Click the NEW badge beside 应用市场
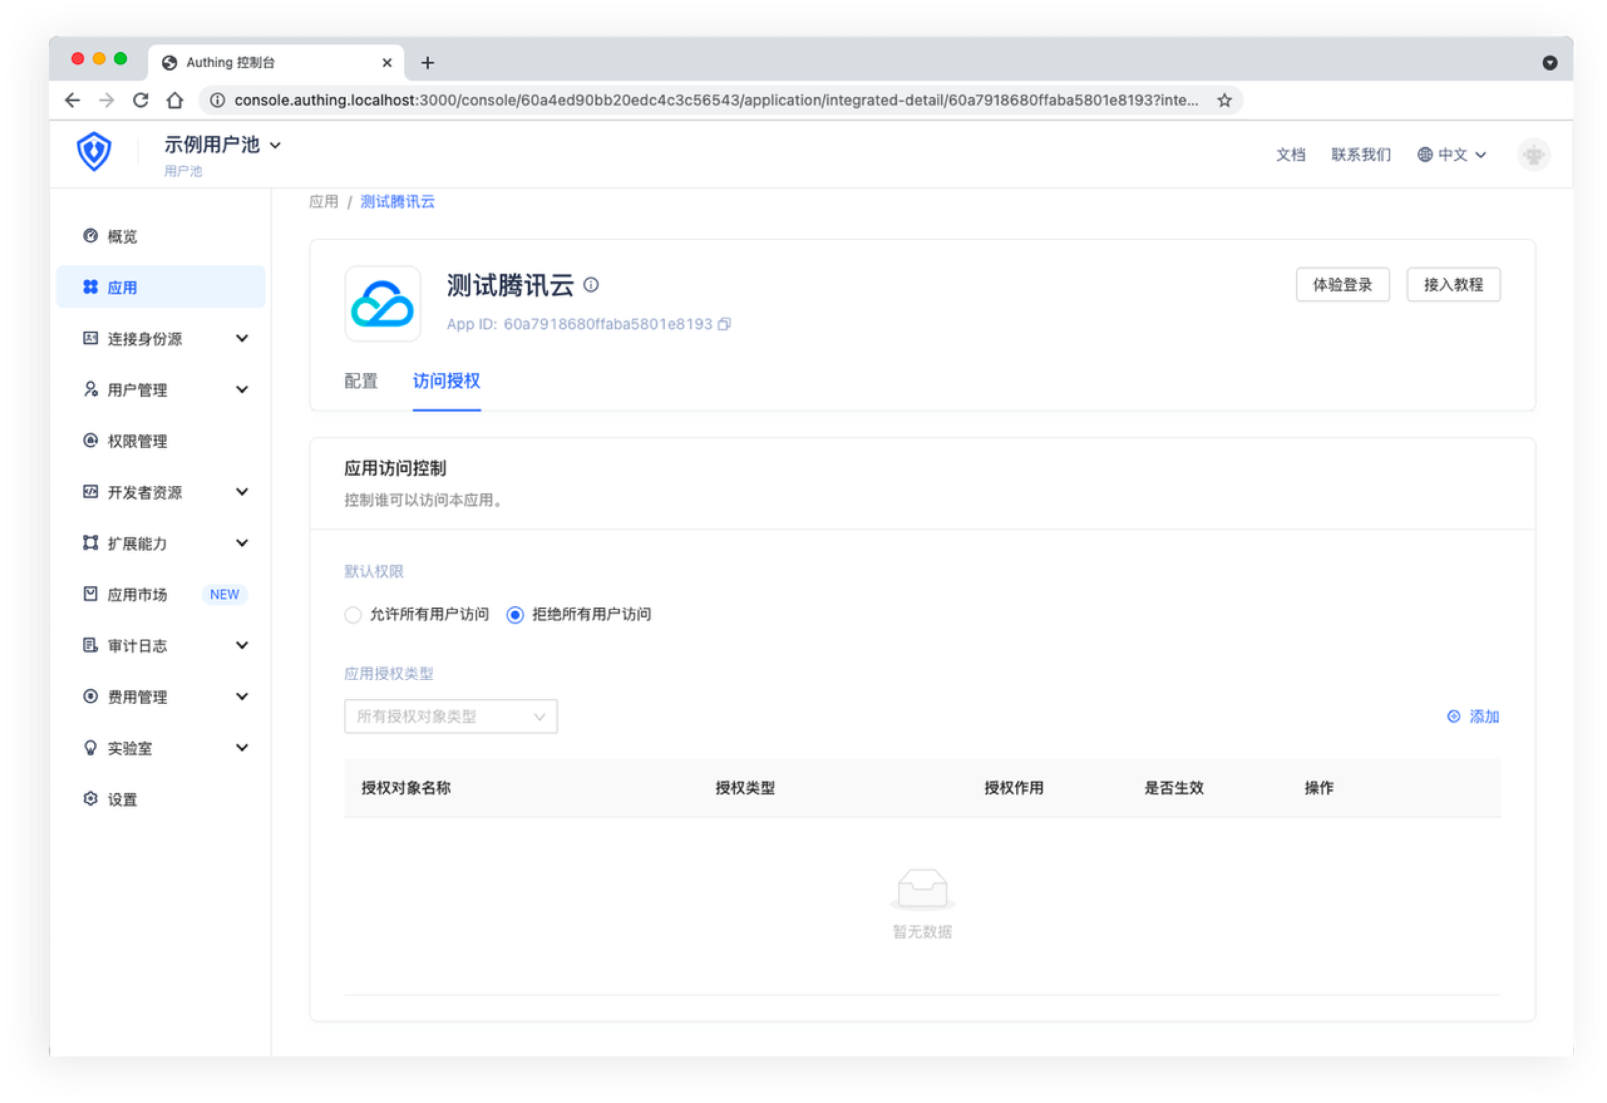Image resolution: width=1607 pixels, height=1103 pixels. tap(225, 595)
